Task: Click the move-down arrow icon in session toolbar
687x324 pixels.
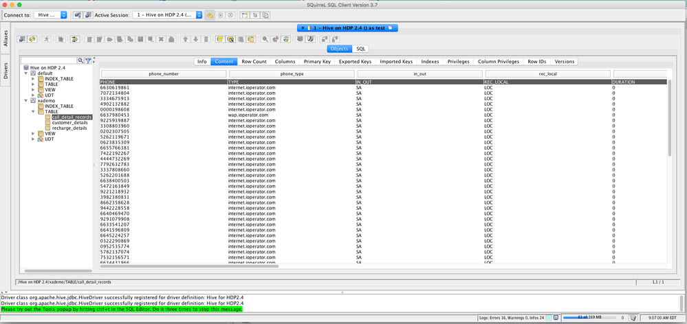Action: click(195, 39)
